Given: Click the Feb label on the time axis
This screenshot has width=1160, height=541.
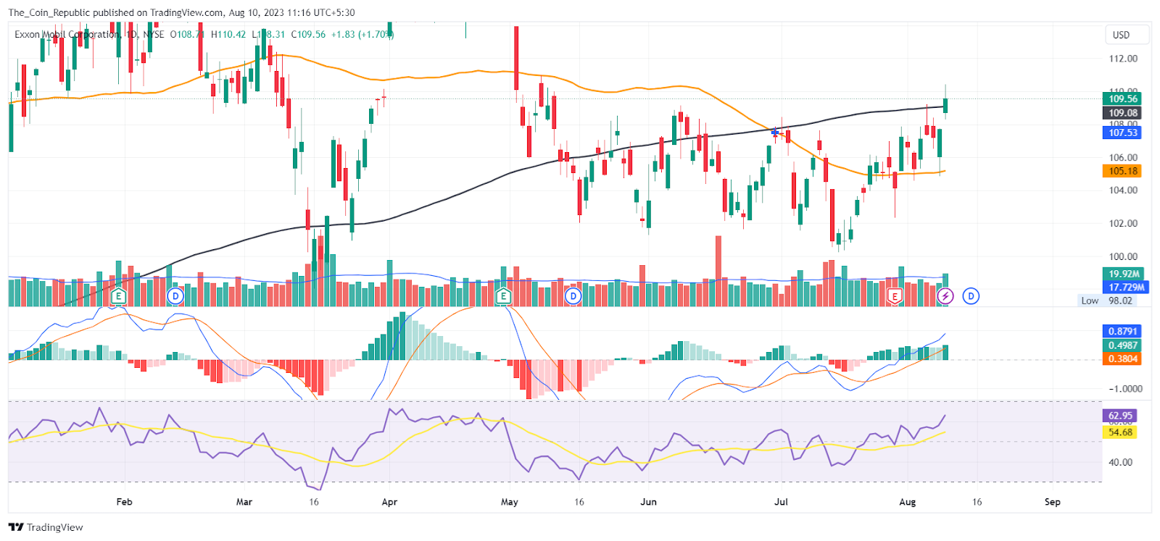Looking at the screenshot, I should (125, 502).
